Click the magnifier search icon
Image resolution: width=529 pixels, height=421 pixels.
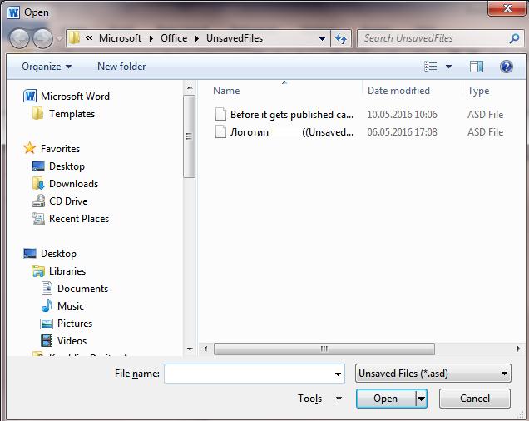514,38
